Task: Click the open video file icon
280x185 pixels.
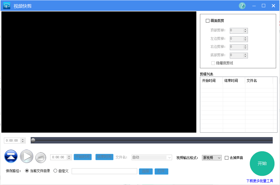Action: point(11,156)
